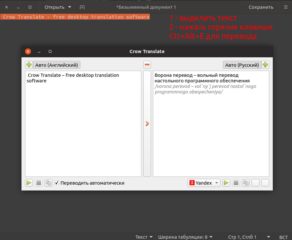Image resolution: width=292 pixels, height=240 pixels.
Task: Copy translation to clipboard
Action: 246,183
